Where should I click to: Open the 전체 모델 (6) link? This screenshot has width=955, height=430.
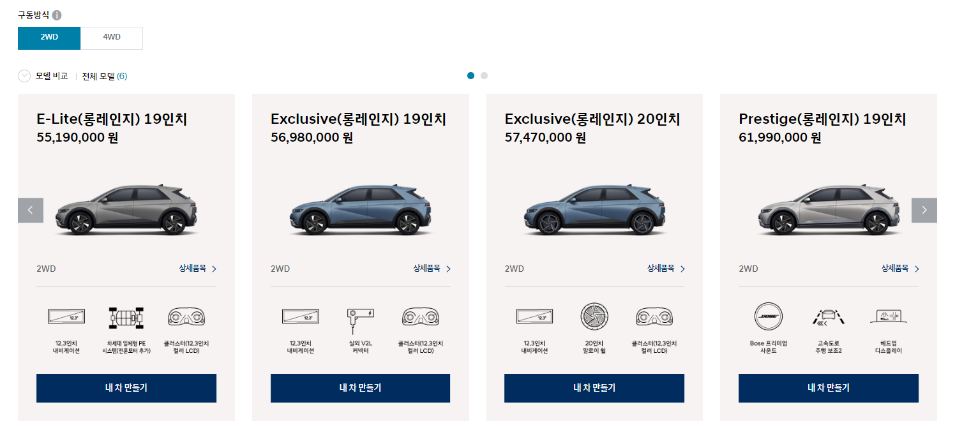[105, 75]
